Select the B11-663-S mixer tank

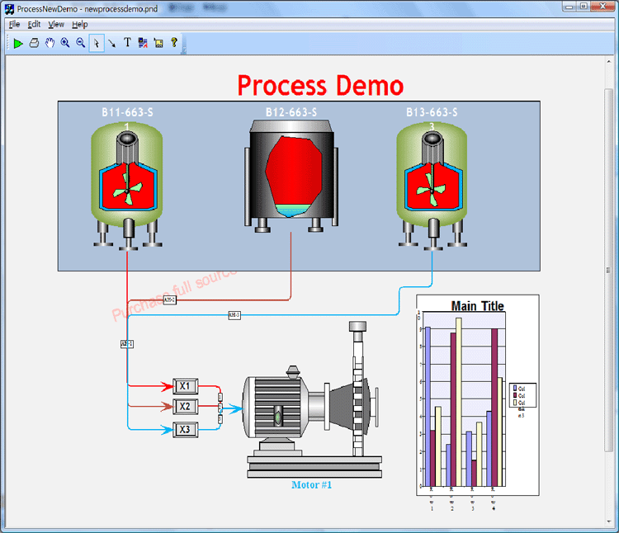click(x=127, y=186)
